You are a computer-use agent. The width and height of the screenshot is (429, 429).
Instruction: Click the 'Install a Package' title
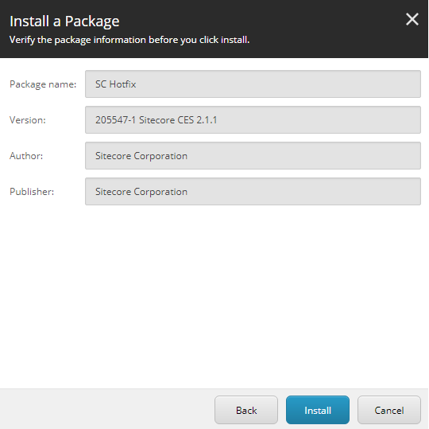[64, 21]
